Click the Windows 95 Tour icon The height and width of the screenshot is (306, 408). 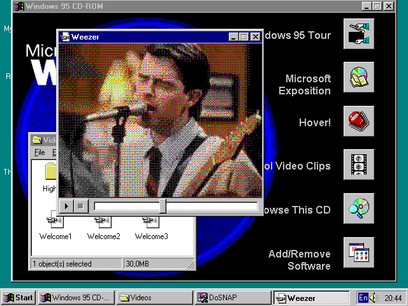point(358,34)
